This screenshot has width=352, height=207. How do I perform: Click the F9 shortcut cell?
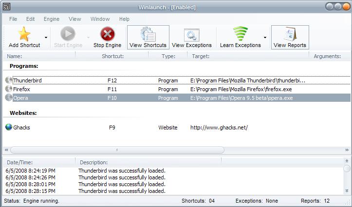click(112, 127)
